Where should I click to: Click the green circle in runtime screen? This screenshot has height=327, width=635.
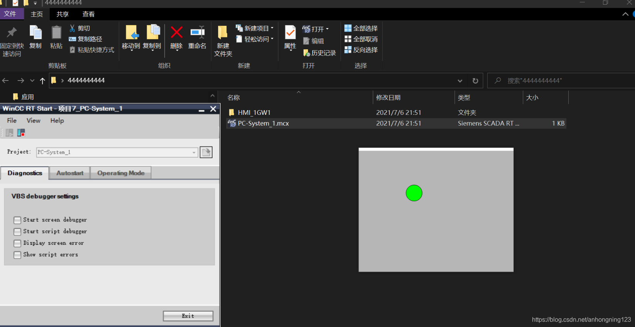pos(414,193)
